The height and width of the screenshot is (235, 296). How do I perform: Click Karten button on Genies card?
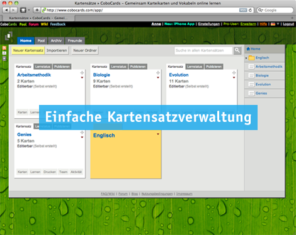(23, 172)
